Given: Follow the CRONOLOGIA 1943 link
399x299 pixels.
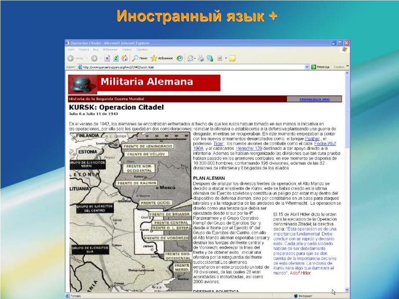Looking at the screenshot, I should [314, 99].
